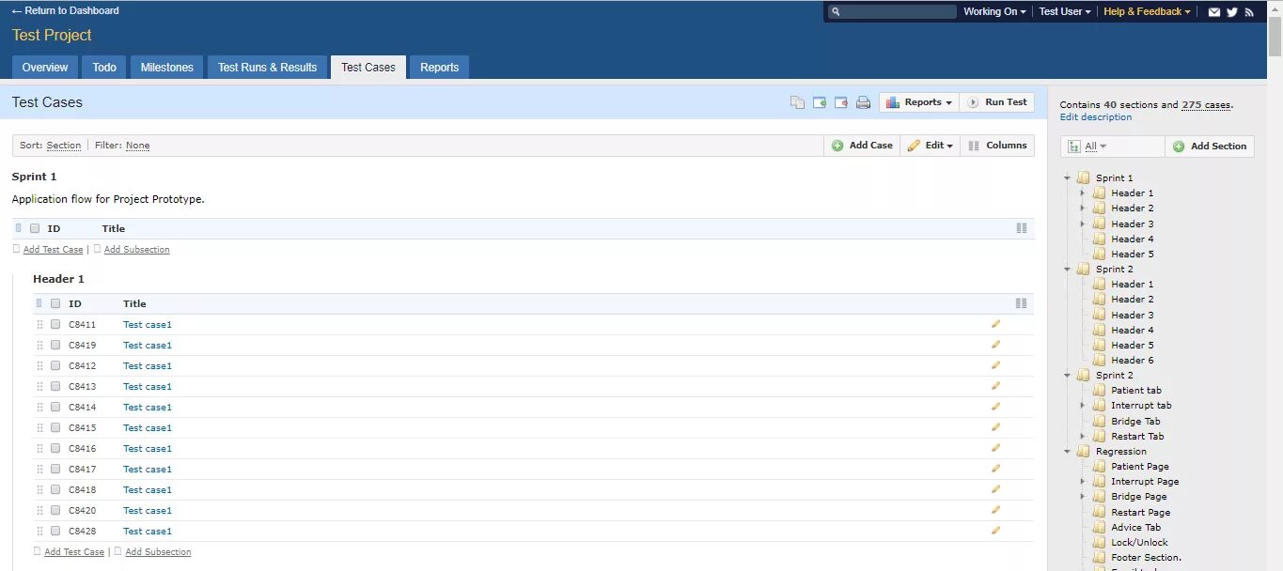Viewport: 1283px width, 571px height.
Task: Click the Patient tab folder icon in tree
Action: [x=1099, y=390]
